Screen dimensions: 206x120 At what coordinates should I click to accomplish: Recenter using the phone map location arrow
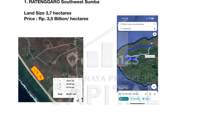click(154, 87)
